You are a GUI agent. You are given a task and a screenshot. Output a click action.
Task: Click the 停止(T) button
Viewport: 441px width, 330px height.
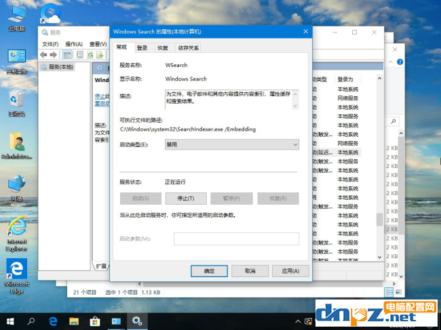pyautogui.click(x=186, y=199)
